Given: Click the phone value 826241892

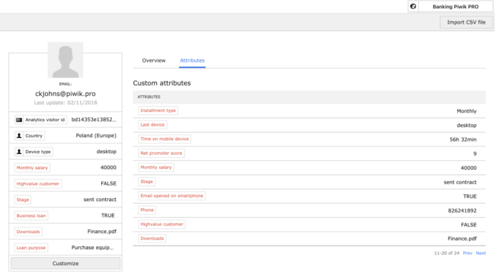Looking at the screenshot, I should coord(462,210).
